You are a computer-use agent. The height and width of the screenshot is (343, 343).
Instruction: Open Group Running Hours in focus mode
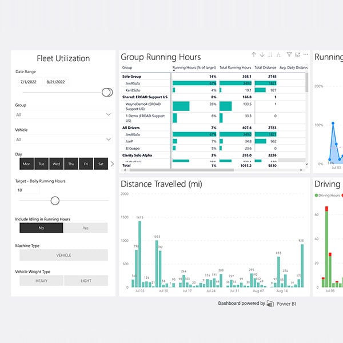(x=297, y=54)
